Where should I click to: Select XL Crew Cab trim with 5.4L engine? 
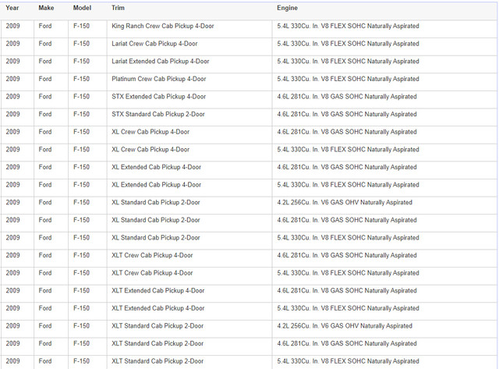coord(150,149)
